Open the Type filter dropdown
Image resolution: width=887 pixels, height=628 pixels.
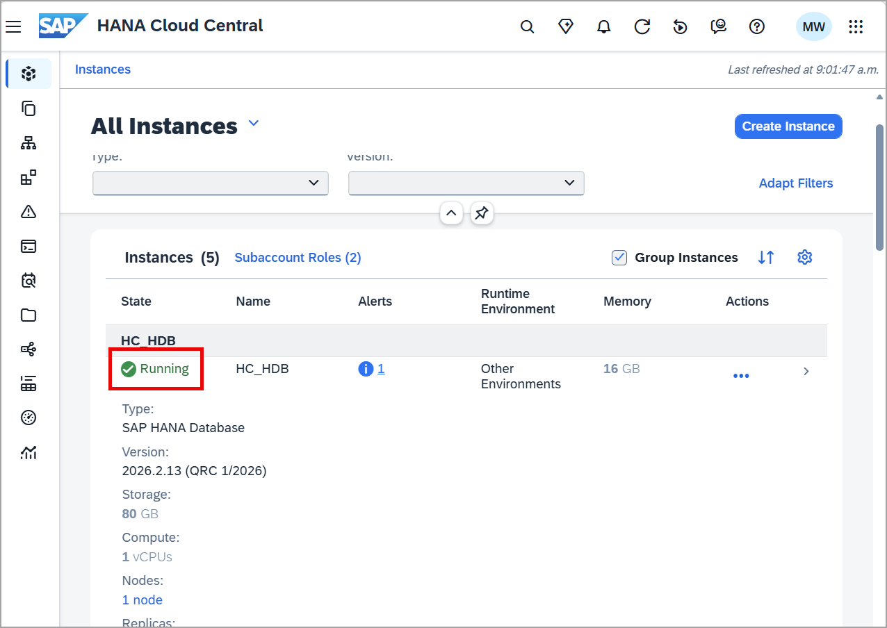click(211, 183)
